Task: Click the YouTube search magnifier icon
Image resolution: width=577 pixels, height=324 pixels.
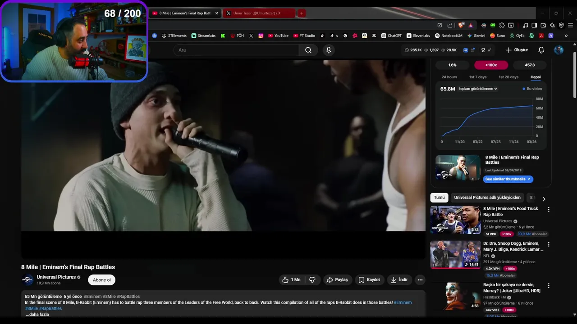Action: (308, 50)
